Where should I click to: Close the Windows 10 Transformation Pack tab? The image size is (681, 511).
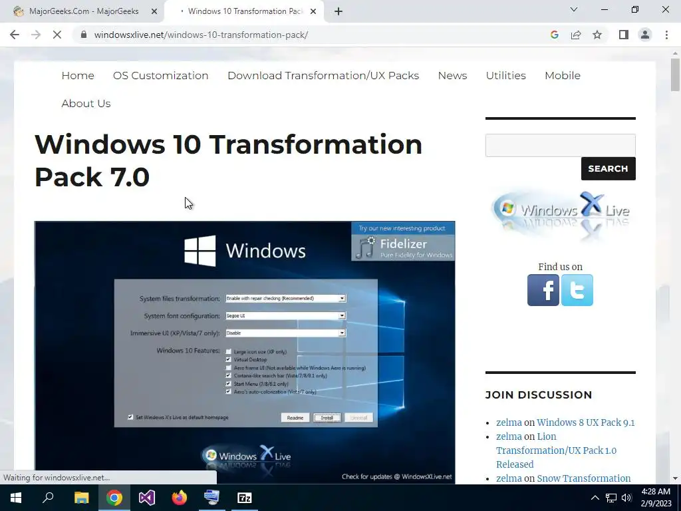tap(313, 11)
